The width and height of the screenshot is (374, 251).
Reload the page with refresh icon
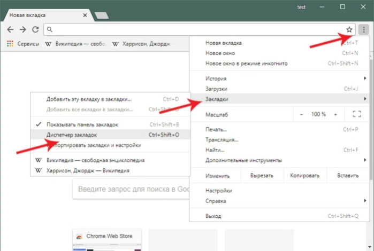(x=35, y=29)
